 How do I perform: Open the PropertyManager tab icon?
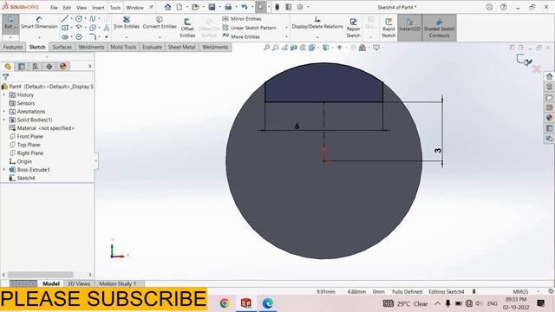pyautogui.click(x=22, y=66)
